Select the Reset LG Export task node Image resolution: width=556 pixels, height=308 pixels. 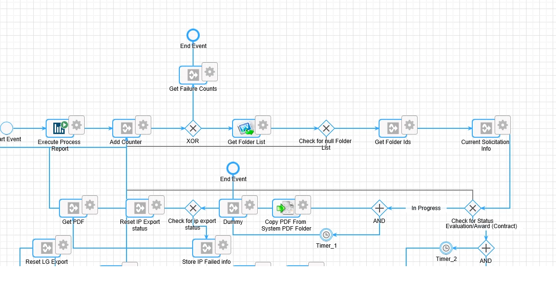[47, 248]
